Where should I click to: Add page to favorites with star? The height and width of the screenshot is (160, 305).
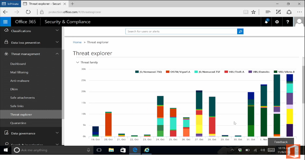(253, 12)
